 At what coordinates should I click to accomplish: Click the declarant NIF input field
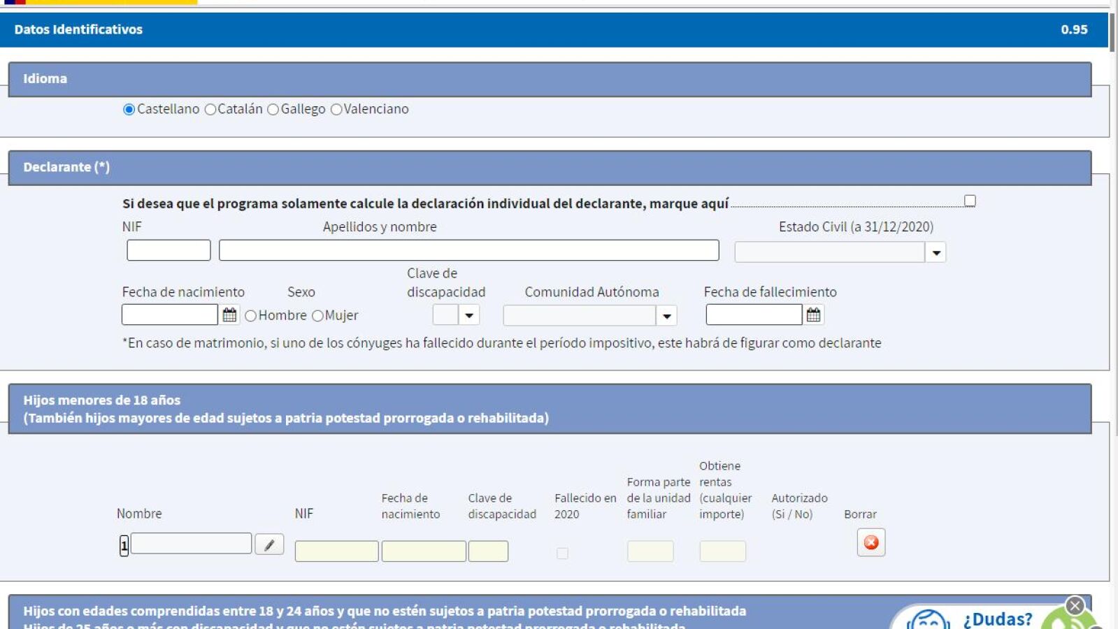[169, 250]
